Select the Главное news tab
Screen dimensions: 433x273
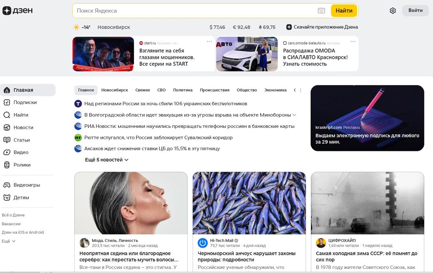tap(86, 90)
